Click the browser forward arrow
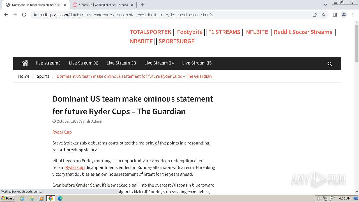This screenshot has height=202, width=359. pyautogui.click(x=15, y=15)
